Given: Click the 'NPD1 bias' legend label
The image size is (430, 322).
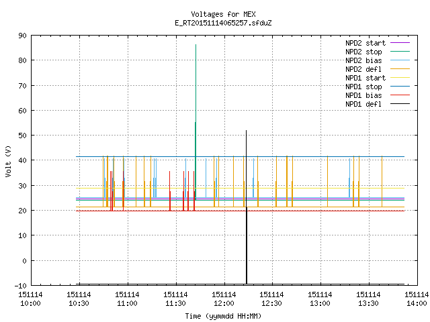Looking at the screenshot, I should point(363,95).
